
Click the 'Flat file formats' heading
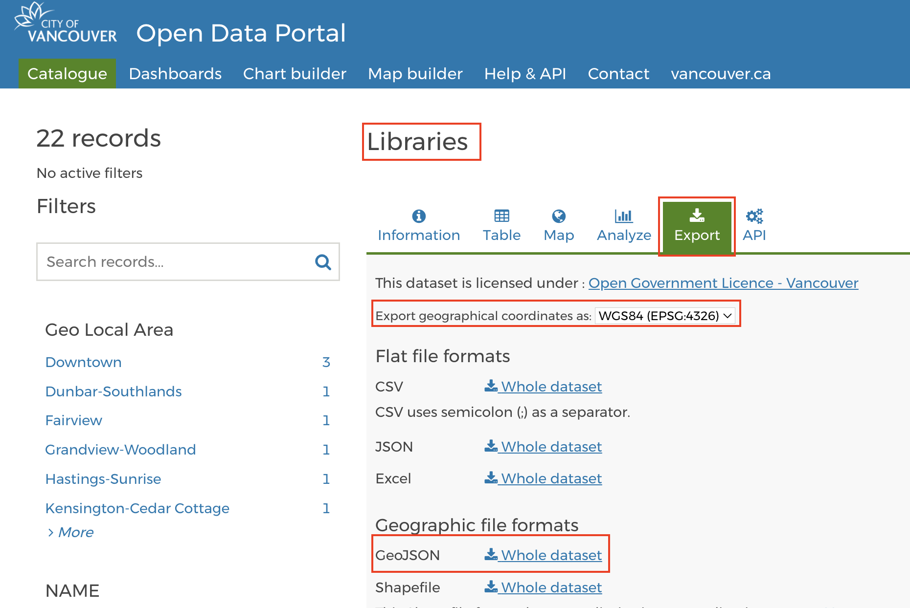[443, 356]
